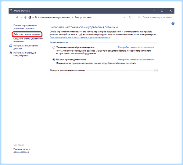Click Все элементы панели управления breadcrumb
The height and width of the screenshot is (165, 183).
point(53,17)
